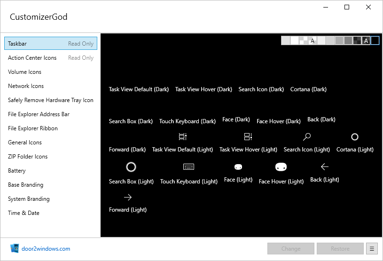Minimize the CustomizerGod window
This screenshot has height=261, width=383.
pos(326,8)
